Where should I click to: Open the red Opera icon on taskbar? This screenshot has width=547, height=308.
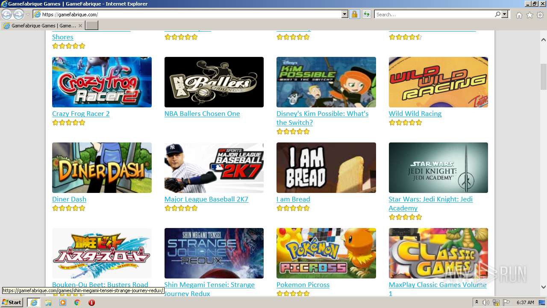[x=91, y=302]
